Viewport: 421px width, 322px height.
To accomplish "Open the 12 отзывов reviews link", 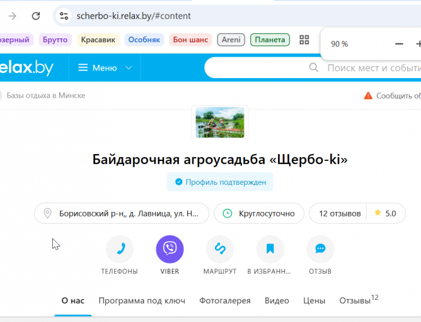I will click(340, 213).
